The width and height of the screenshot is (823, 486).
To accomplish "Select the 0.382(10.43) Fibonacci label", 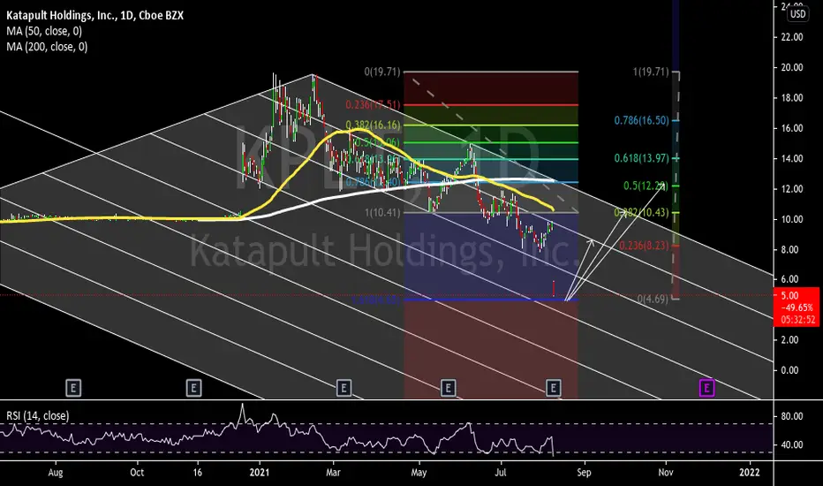I will click(641, 212).
